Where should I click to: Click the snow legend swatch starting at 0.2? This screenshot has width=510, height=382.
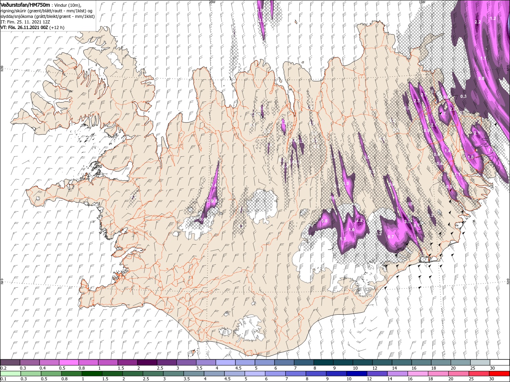[x=10, y=363]
